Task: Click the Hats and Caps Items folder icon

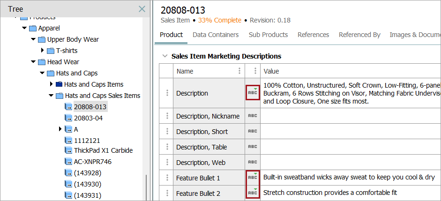Action: 59,84
